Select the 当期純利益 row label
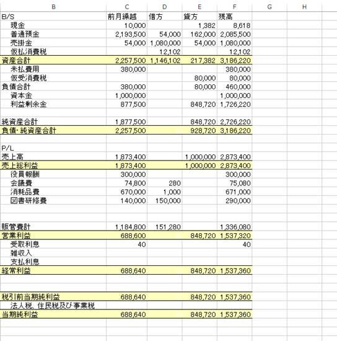337x341 pixels. [53, 314]
